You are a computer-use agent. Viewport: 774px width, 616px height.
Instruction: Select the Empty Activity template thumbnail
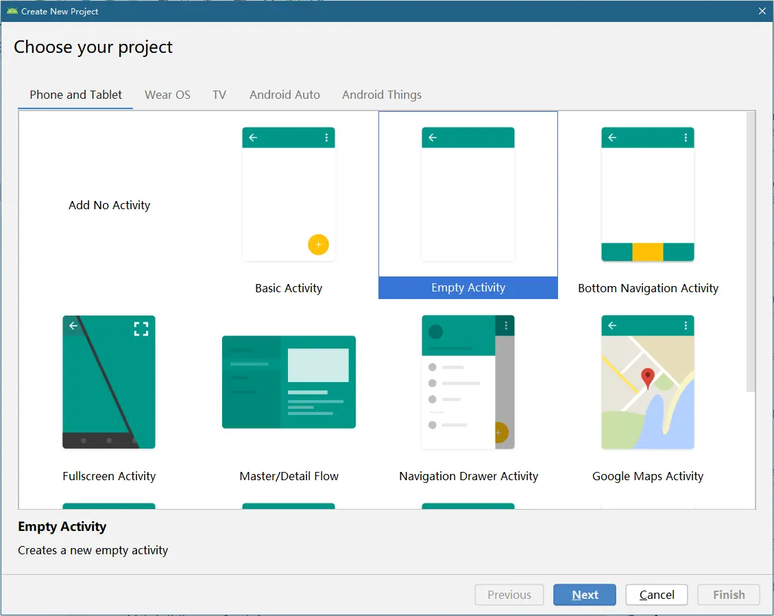[468, 194]
